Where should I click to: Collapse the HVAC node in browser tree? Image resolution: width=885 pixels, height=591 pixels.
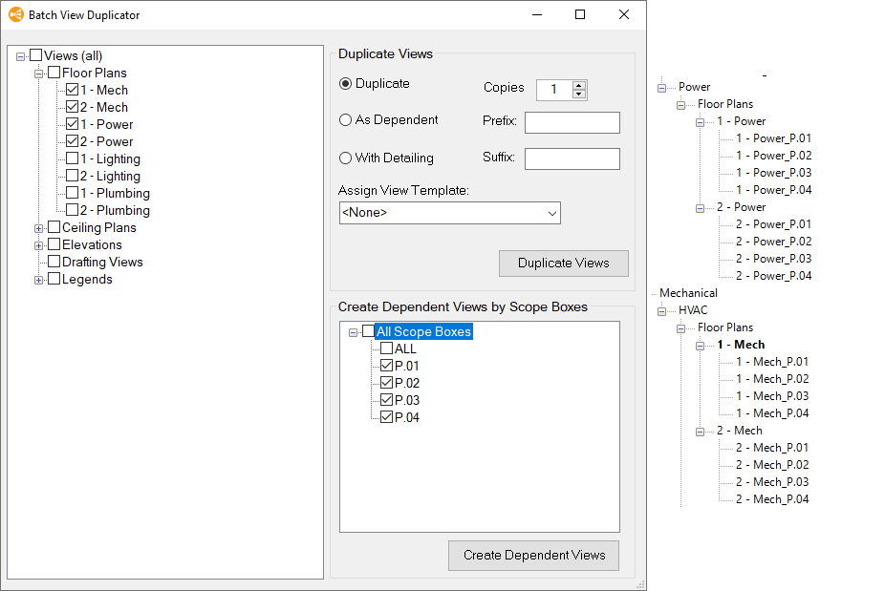[661, 310]
